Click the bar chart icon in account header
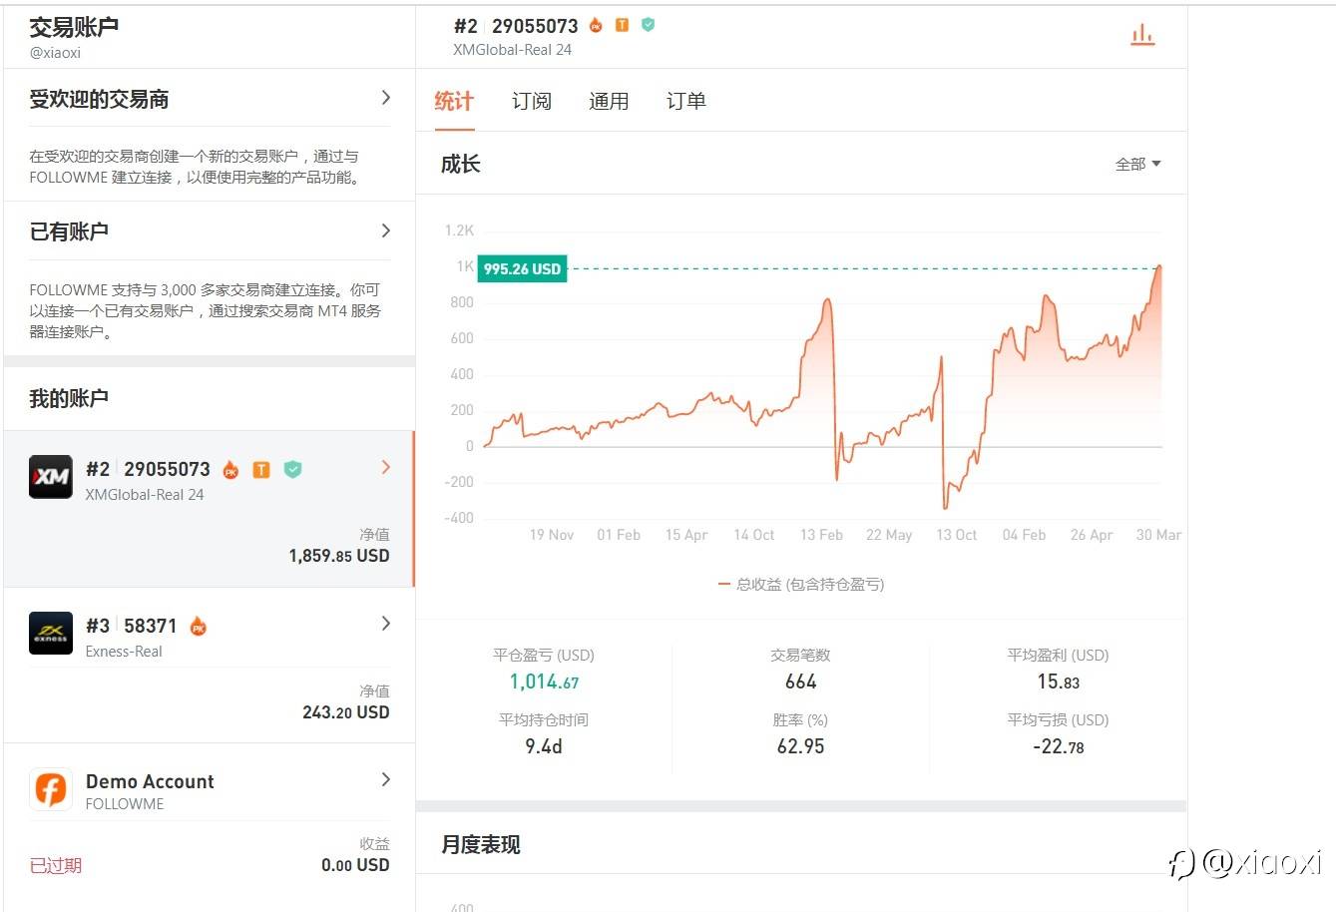Viewport: 1336px width, 912px height. [x=1142, y=36]
